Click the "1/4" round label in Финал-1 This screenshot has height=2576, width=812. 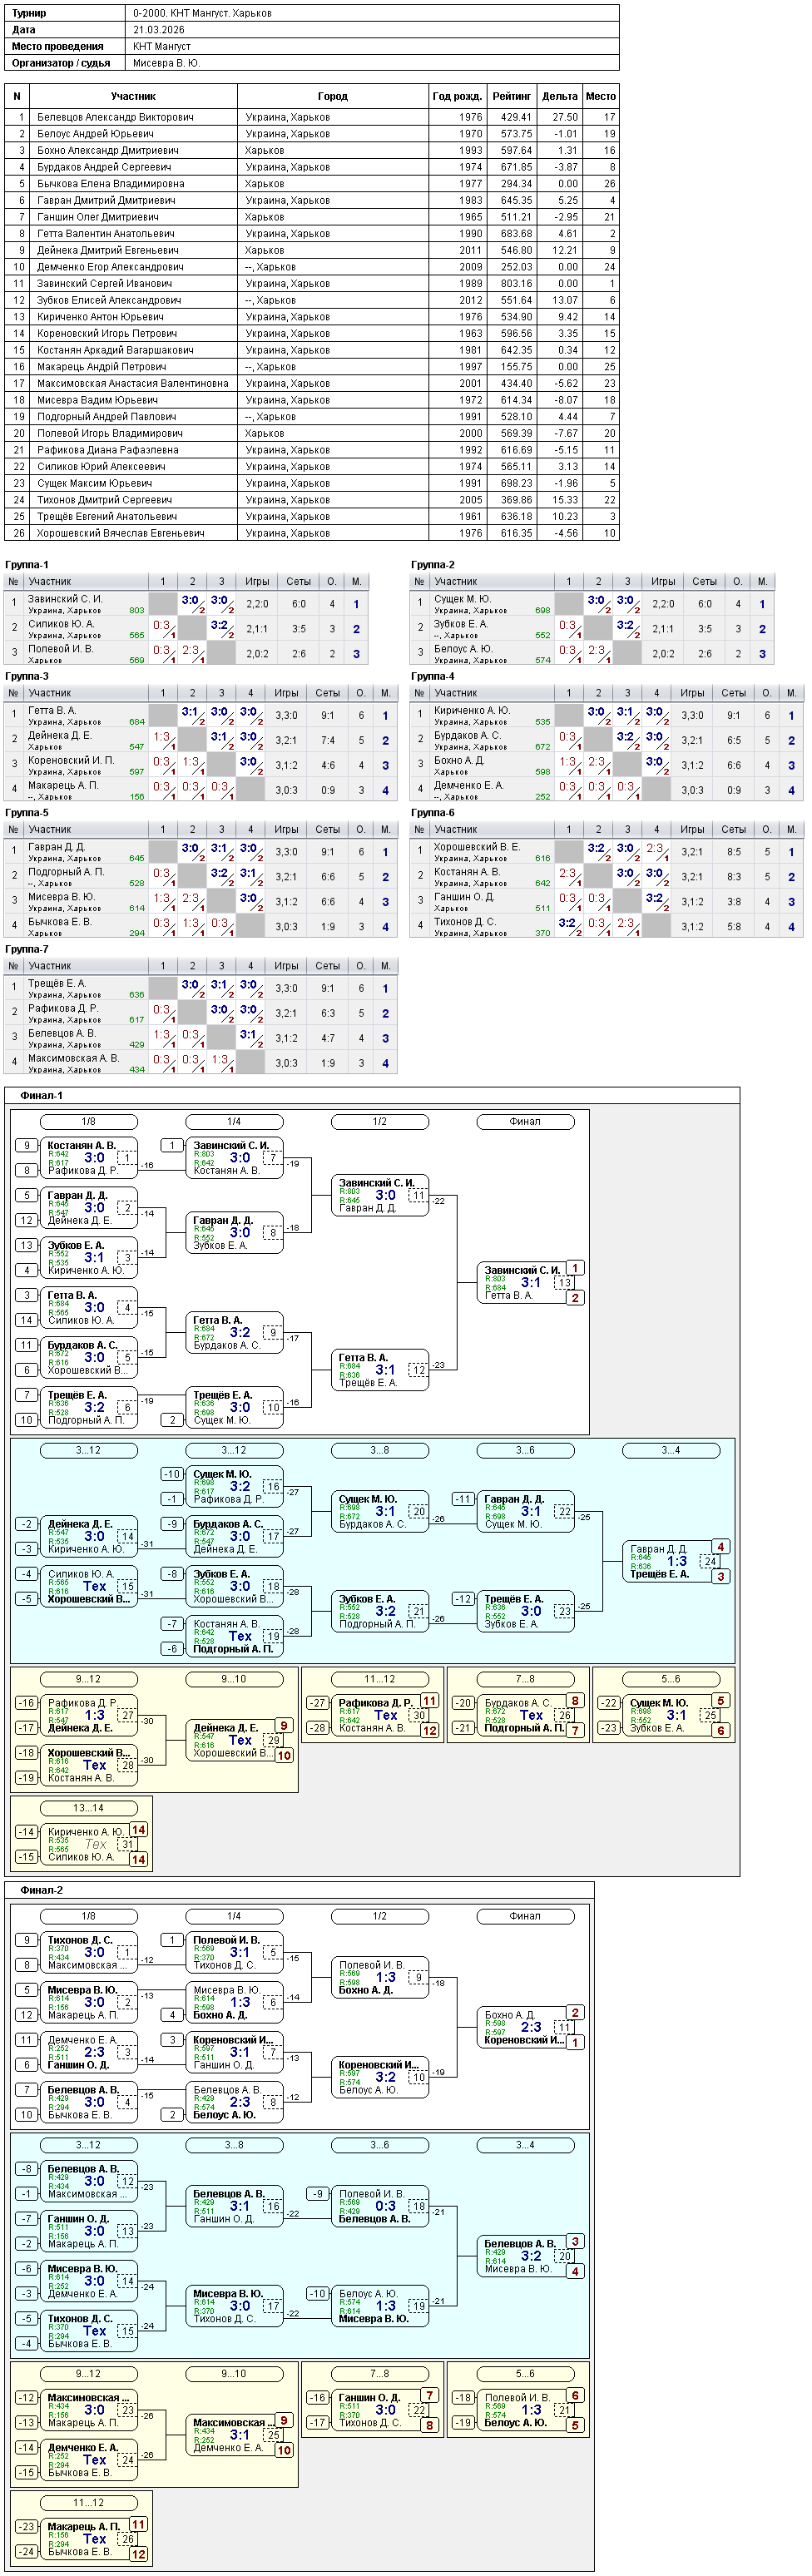(234, 1122)
